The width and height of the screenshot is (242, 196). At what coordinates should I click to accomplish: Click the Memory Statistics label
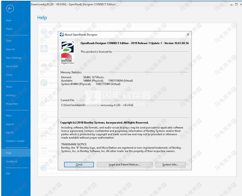pyautogui.click(x=71, y=72)
